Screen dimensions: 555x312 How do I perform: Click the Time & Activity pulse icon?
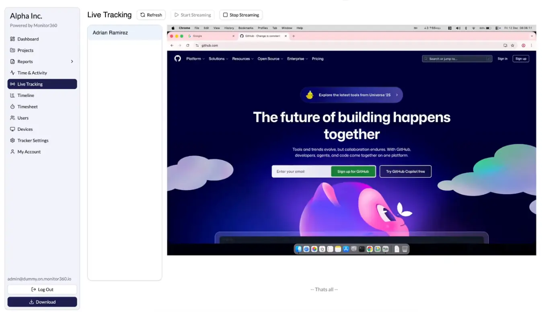click(12, 73)
